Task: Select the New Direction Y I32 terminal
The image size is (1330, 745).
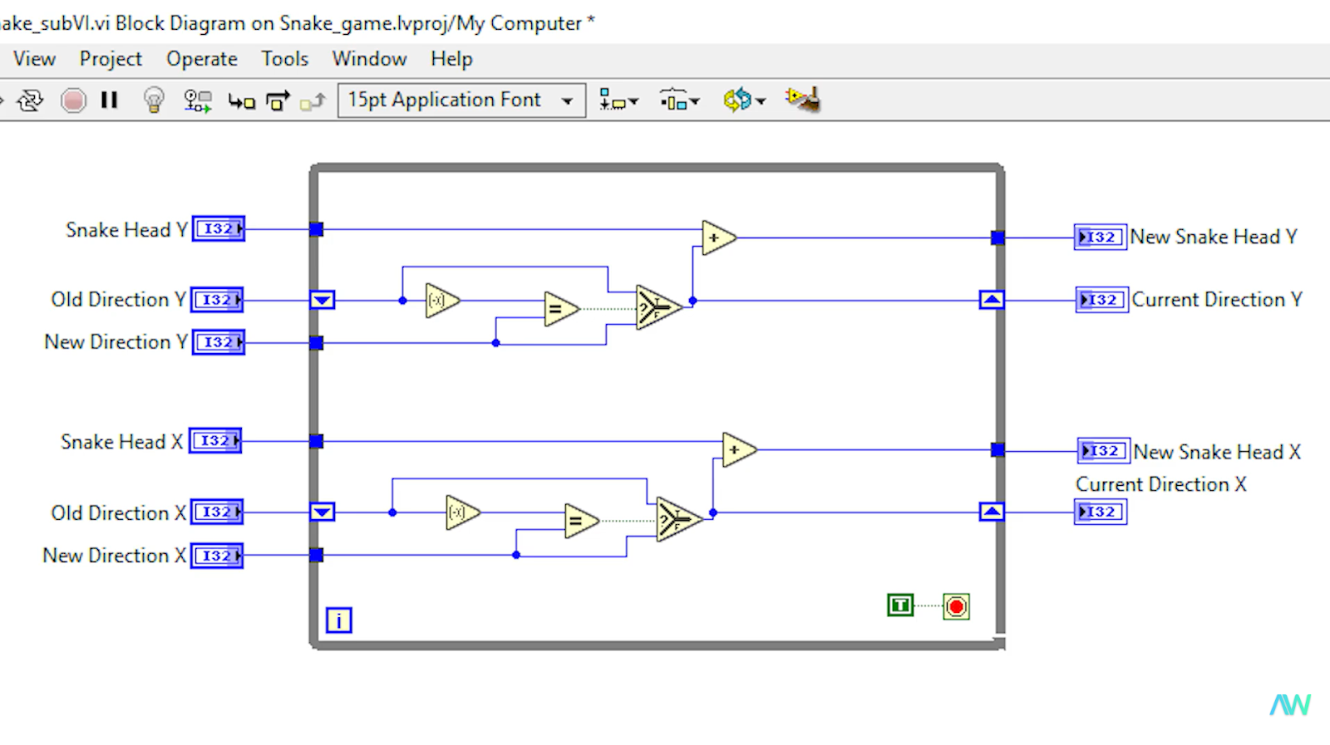Action: 219,342
